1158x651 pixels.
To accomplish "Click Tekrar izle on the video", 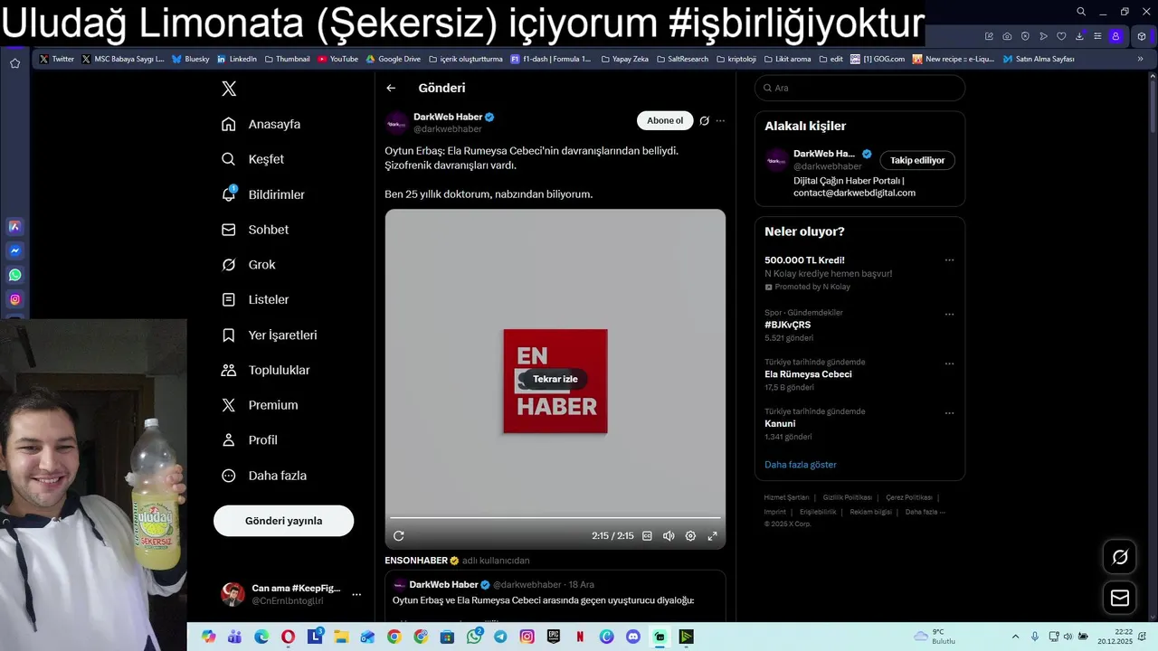I will 555,379.
